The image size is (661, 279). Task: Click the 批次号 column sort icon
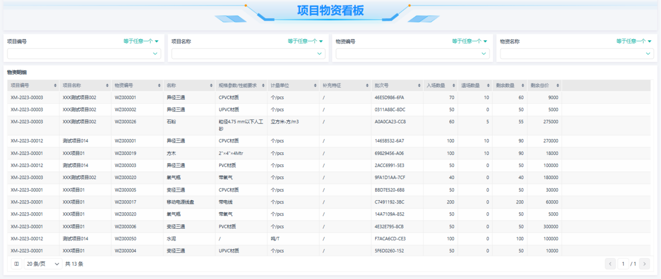[419, 85]
